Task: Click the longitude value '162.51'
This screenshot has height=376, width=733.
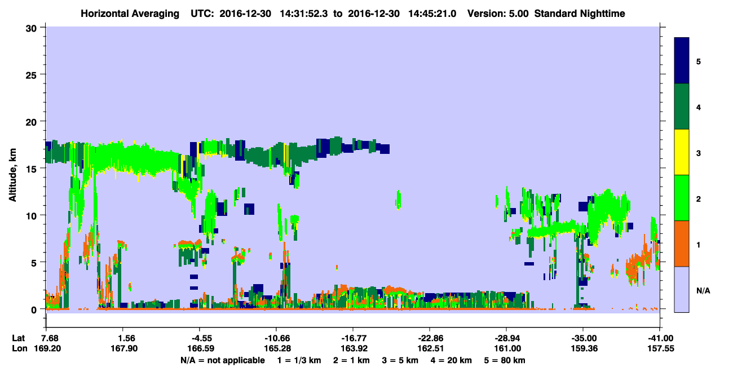Action: click(430, 349)
